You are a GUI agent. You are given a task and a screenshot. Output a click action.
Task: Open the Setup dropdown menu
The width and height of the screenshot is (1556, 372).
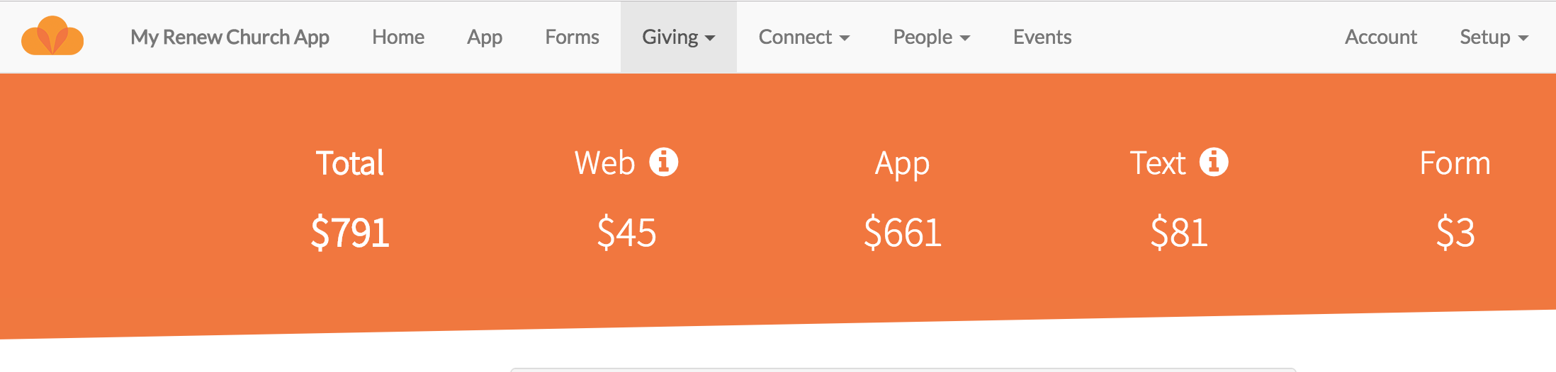[1494, 37]
